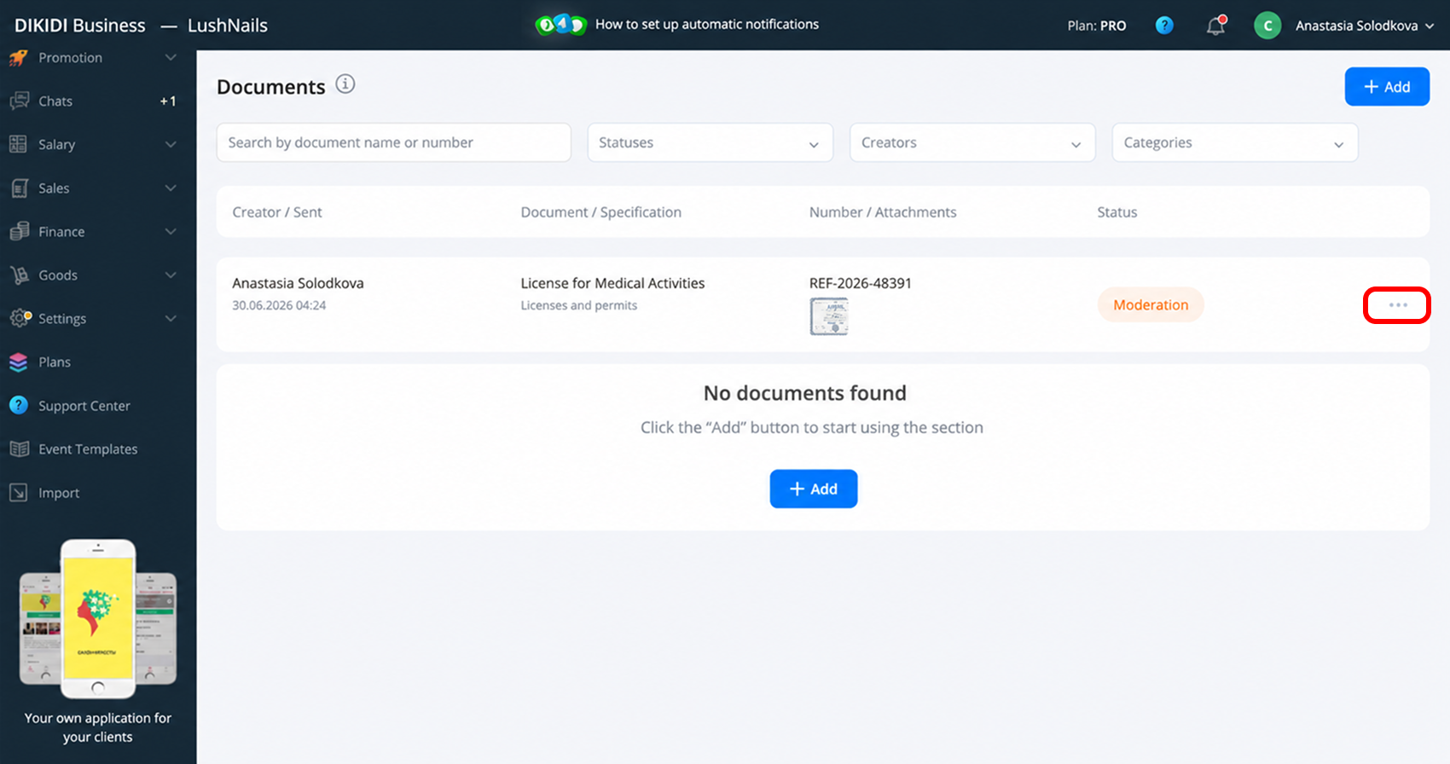Click the Settings gear icon
This screenshot has width=1450, height=764.
click(x=20, y=318)
